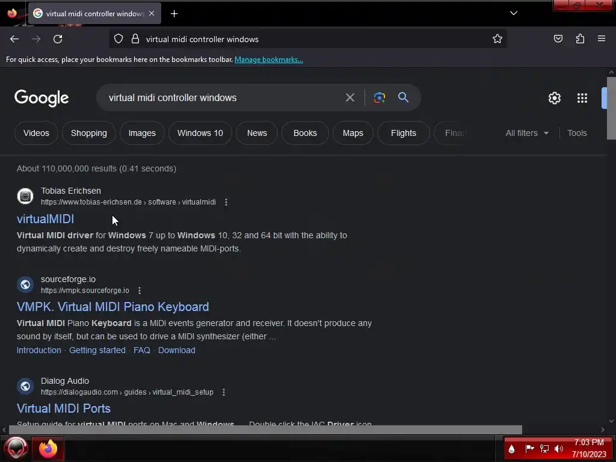This screenshot has width=616, height=462.
Task: Click the scroll left arrow of horizontal scrollbar
Action: click(x=4, y=430)
